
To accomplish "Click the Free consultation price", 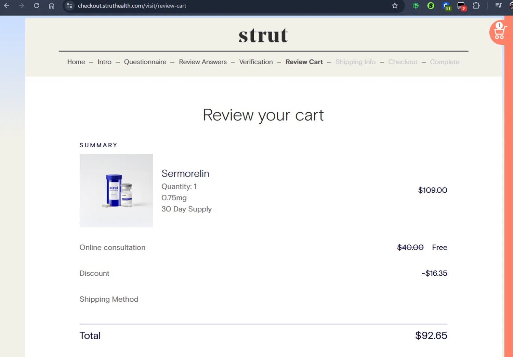I will point(439,247).
